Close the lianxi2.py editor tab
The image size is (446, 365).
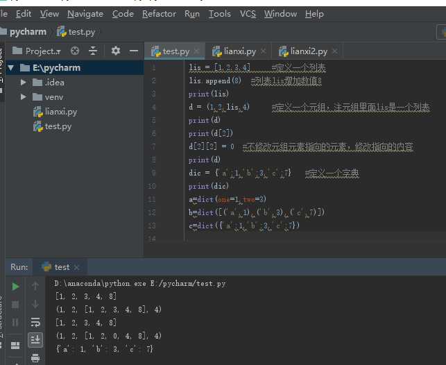point(335,51)
